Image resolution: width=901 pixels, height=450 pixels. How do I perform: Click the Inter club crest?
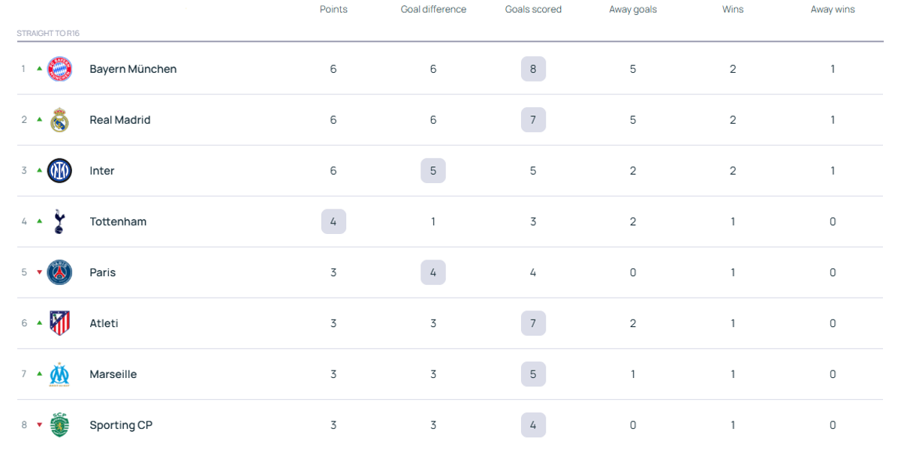click(59, 171)
